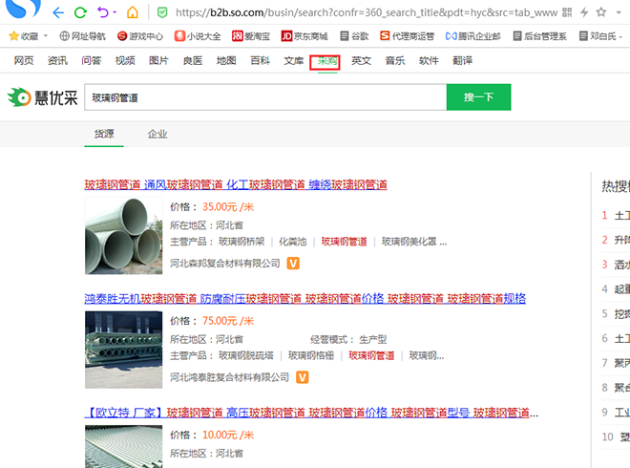Image resolution: width=630 pixels, height=468 pixels.
Task: Click the lightning speed mode icon
Action: click(x=584, y=12)
